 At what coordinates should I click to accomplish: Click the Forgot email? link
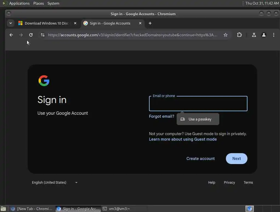161,116
